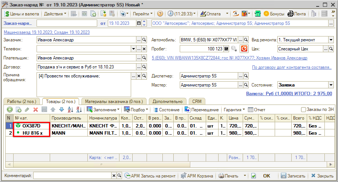Click Закрыть button
The image size is (338, 182).
322,176
